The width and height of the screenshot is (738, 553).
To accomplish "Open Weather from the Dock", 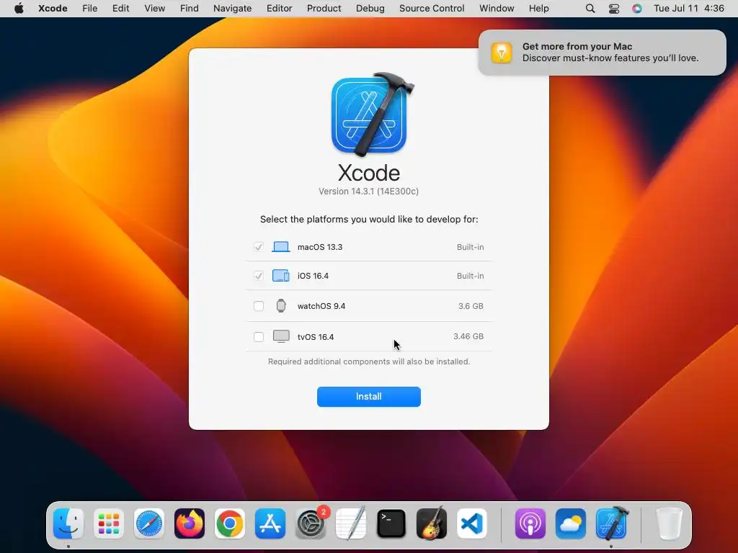I will click(571, 523).
